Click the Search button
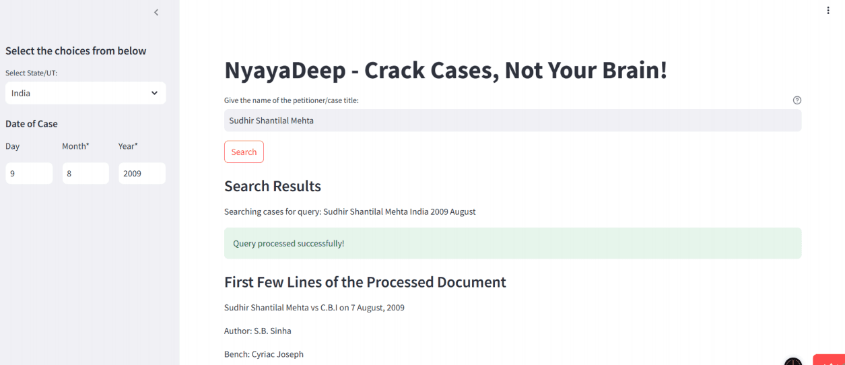The image size is (845, 365). click(x=244, y=152)
